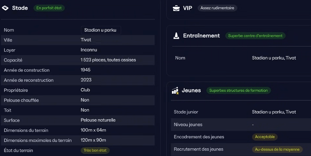Screen dimensions: 311x156
Task: Click the city value Tivat
Action: point(86,40)
